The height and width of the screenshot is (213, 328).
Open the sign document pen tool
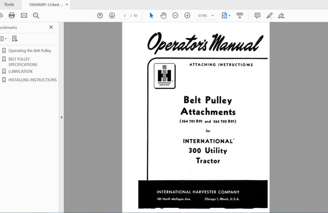[281, 15]
